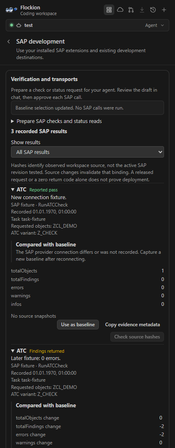Screen dimensions: 175x448
Task: Select text New connection fixture.
Action: [x=39, y=198]
